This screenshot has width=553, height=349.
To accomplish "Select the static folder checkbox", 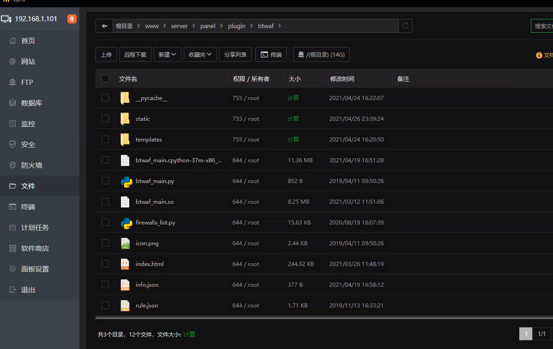I will click(105, 118).
